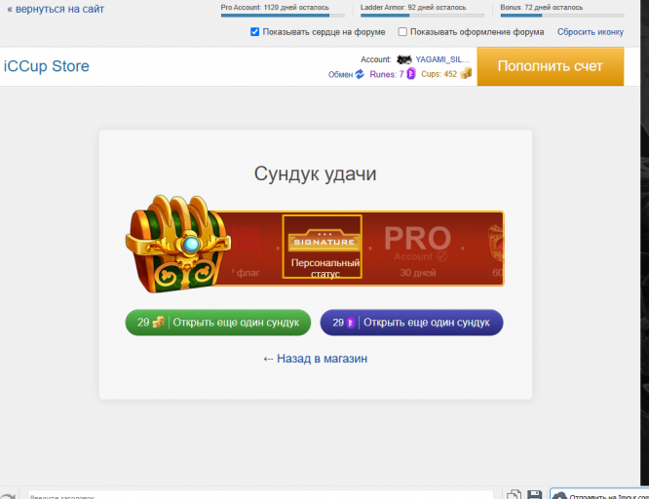The width and height of the screenshot is (649, 499).
Task: Click the title input field at bottom
Action: point(261,495)
